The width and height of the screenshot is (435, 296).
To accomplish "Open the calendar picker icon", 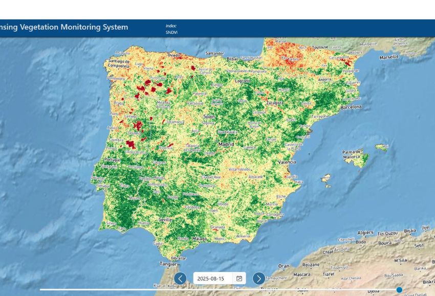I will click(239, 279).
